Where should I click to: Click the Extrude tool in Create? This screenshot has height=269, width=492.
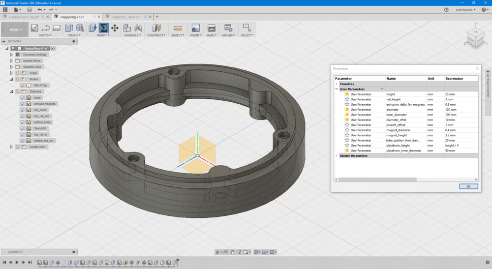click(x=69, y=28)
